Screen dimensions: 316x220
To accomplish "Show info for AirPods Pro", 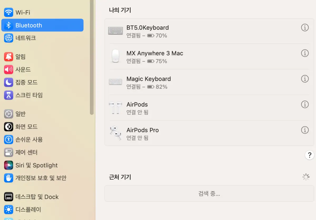I will [x=305, y=130].
